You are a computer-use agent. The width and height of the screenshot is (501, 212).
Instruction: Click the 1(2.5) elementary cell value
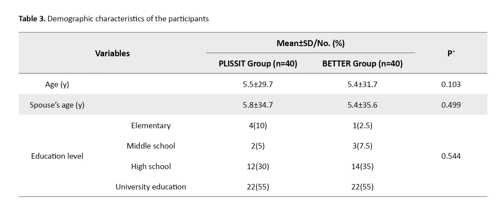[x=362, y=125]
